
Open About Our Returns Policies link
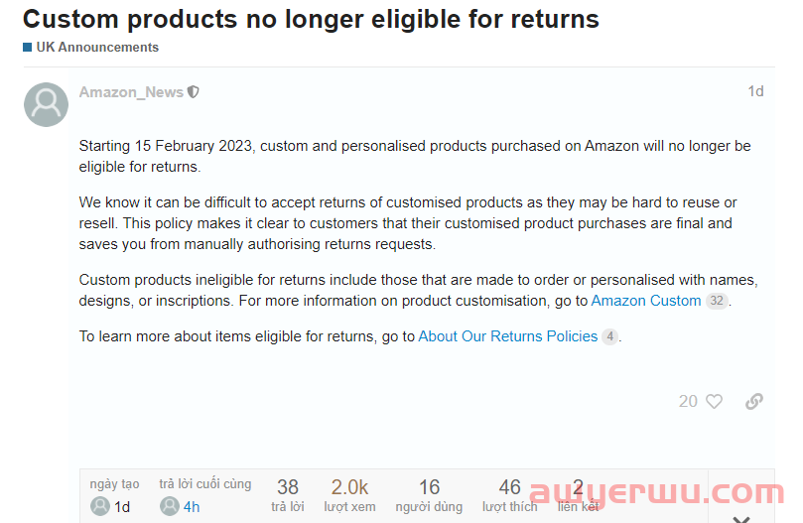point(507,336)
